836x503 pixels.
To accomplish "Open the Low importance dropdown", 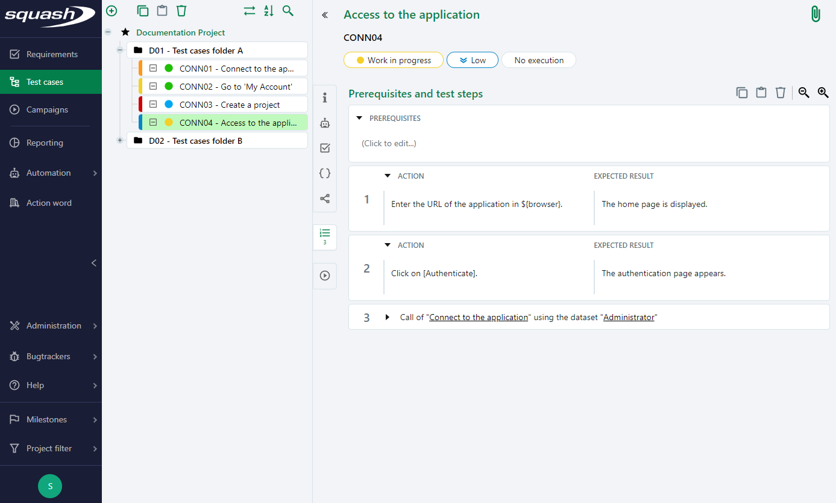I will point(473,60).
